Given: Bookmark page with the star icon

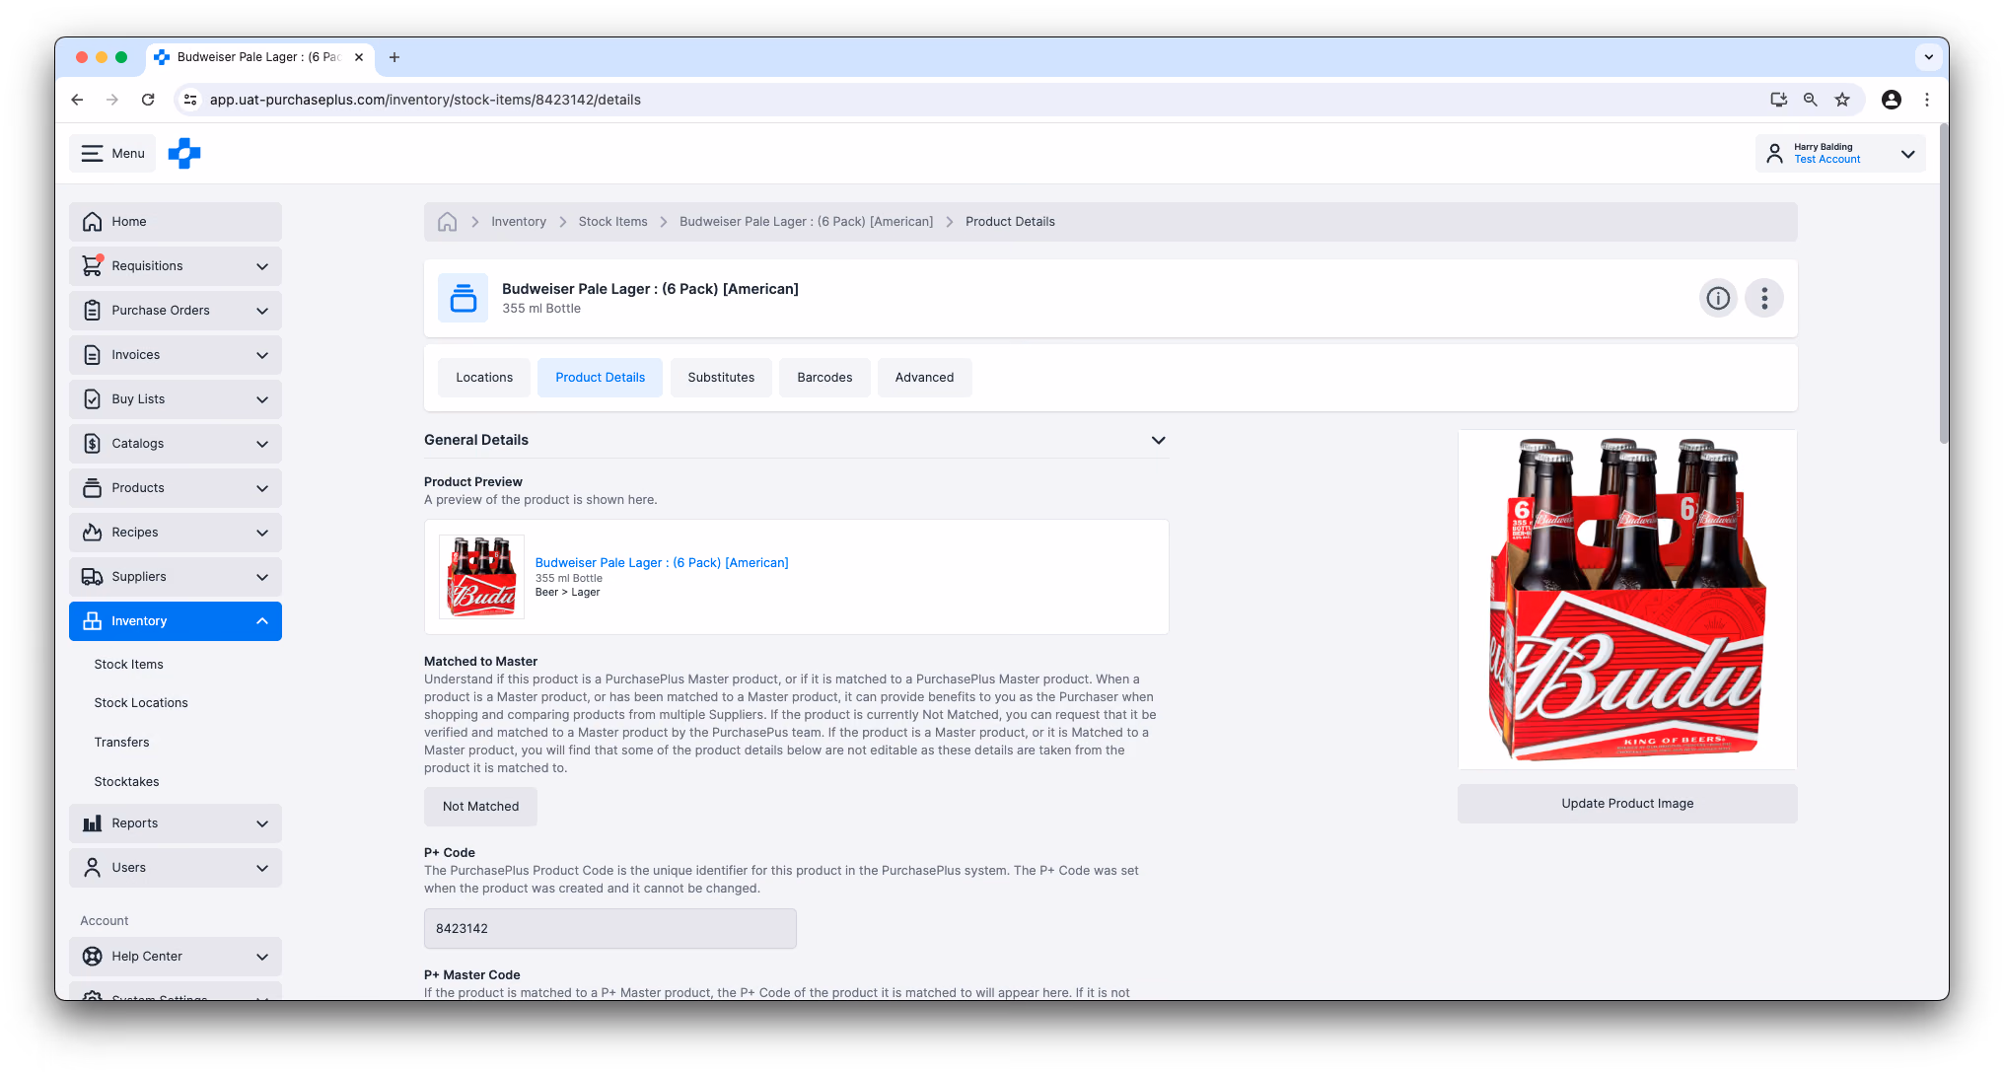Looking at the screenshot, I should [x=1842, y=100].
